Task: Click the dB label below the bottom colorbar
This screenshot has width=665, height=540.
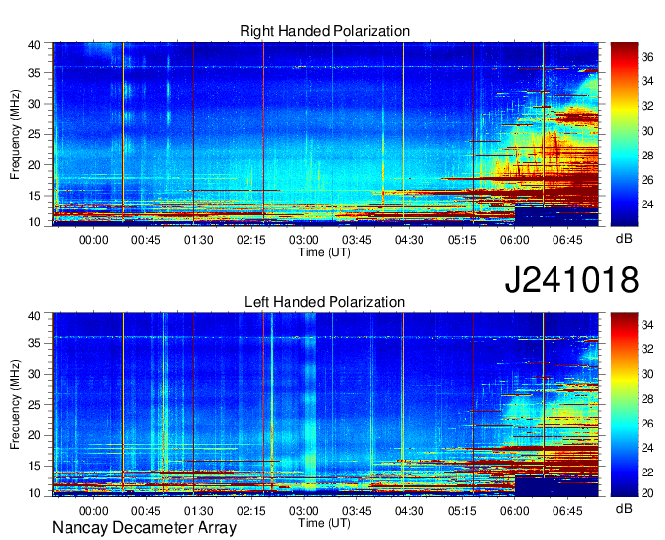Action: [624, 508]
